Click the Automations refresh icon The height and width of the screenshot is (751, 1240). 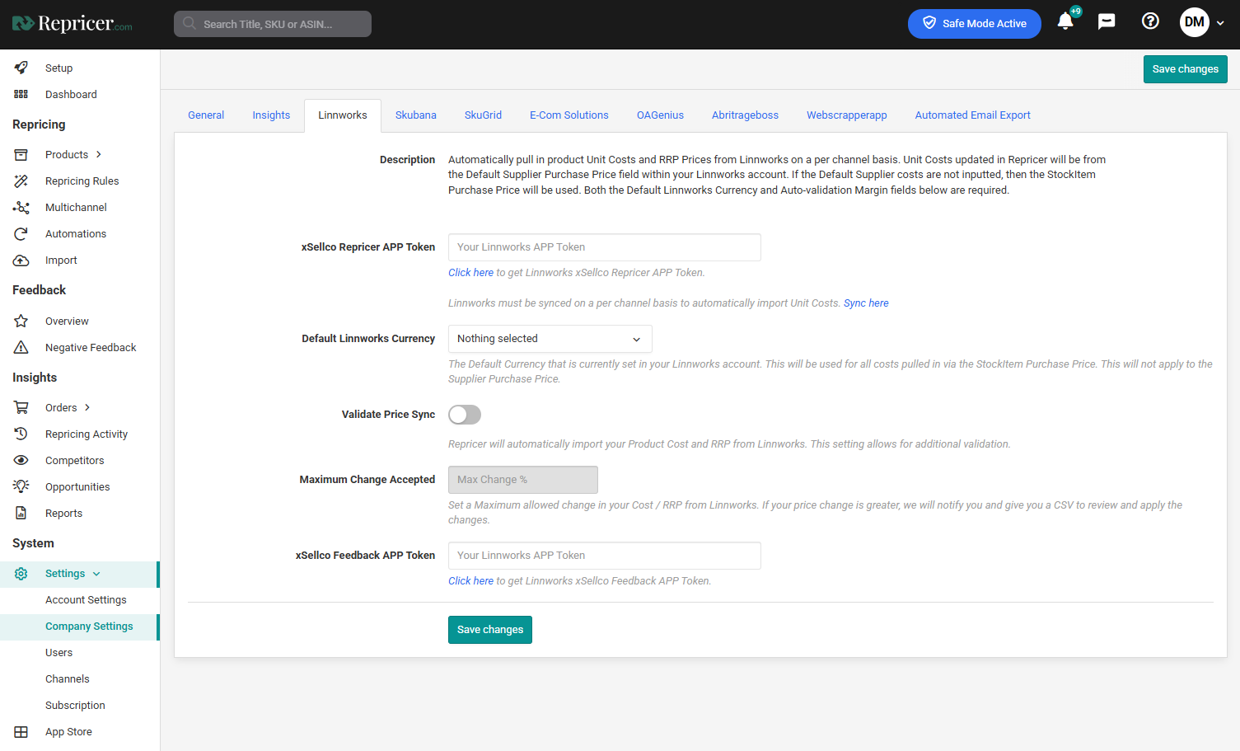click(21, 233)
